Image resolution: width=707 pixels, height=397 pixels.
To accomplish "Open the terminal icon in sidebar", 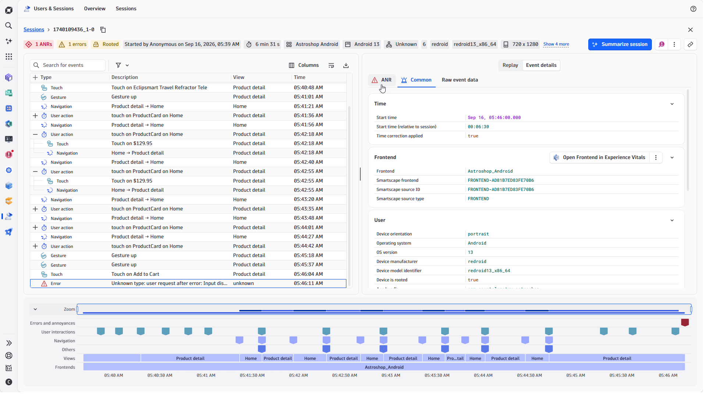I will pos(9,140).
